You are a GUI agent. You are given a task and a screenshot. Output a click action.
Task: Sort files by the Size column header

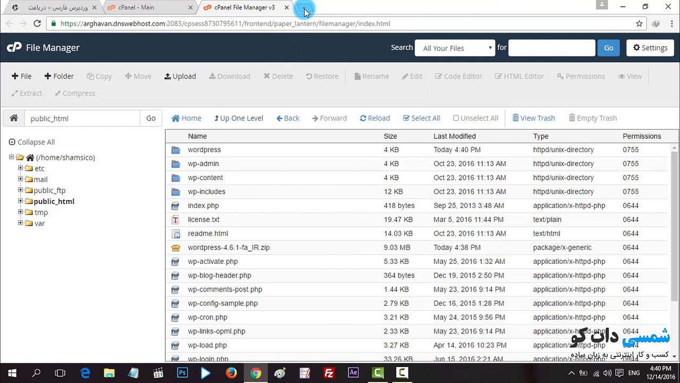click(390, 136)
